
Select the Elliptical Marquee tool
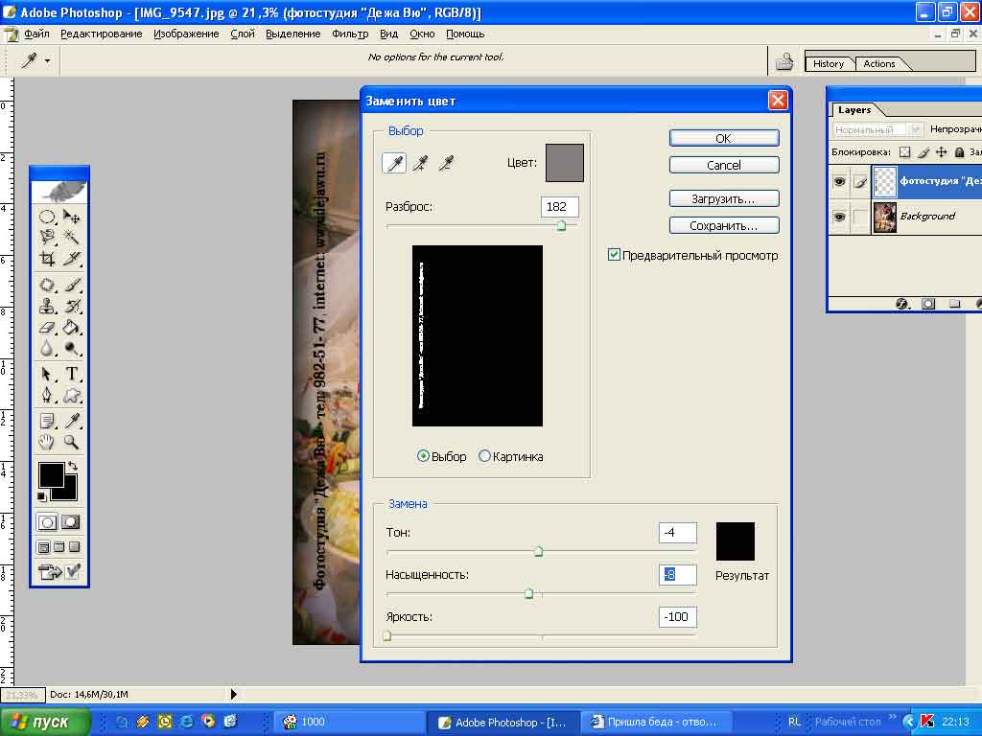tap(47, 218)
